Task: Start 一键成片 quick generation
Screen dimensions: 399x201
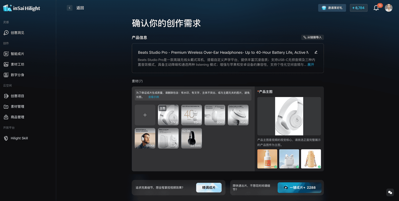Action: point(300,188)
